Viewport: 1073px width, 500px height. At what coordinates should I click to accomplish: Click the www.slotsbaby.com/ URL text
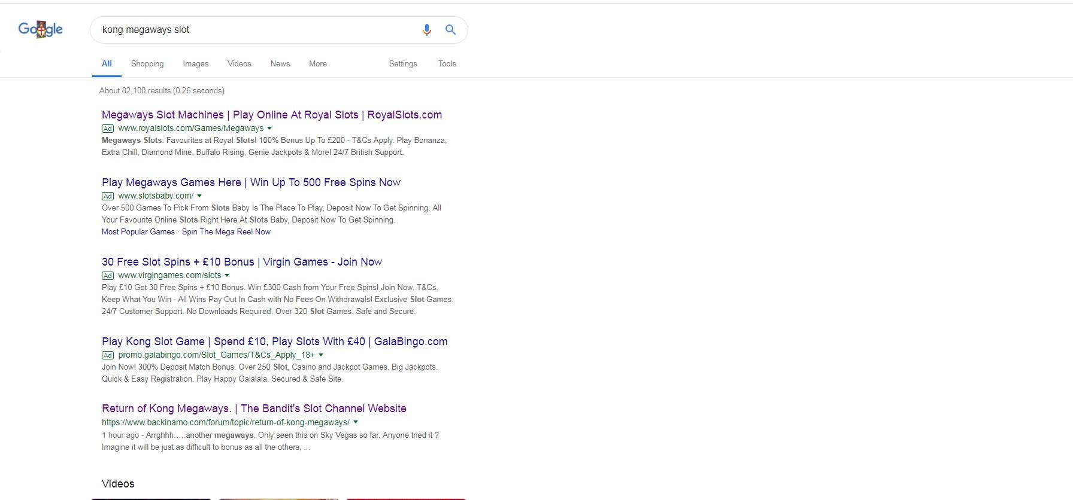point(156,196)
